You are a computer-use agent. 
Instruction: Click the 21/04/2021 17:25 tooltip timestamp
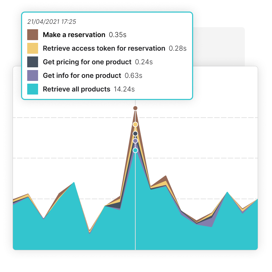52,22
